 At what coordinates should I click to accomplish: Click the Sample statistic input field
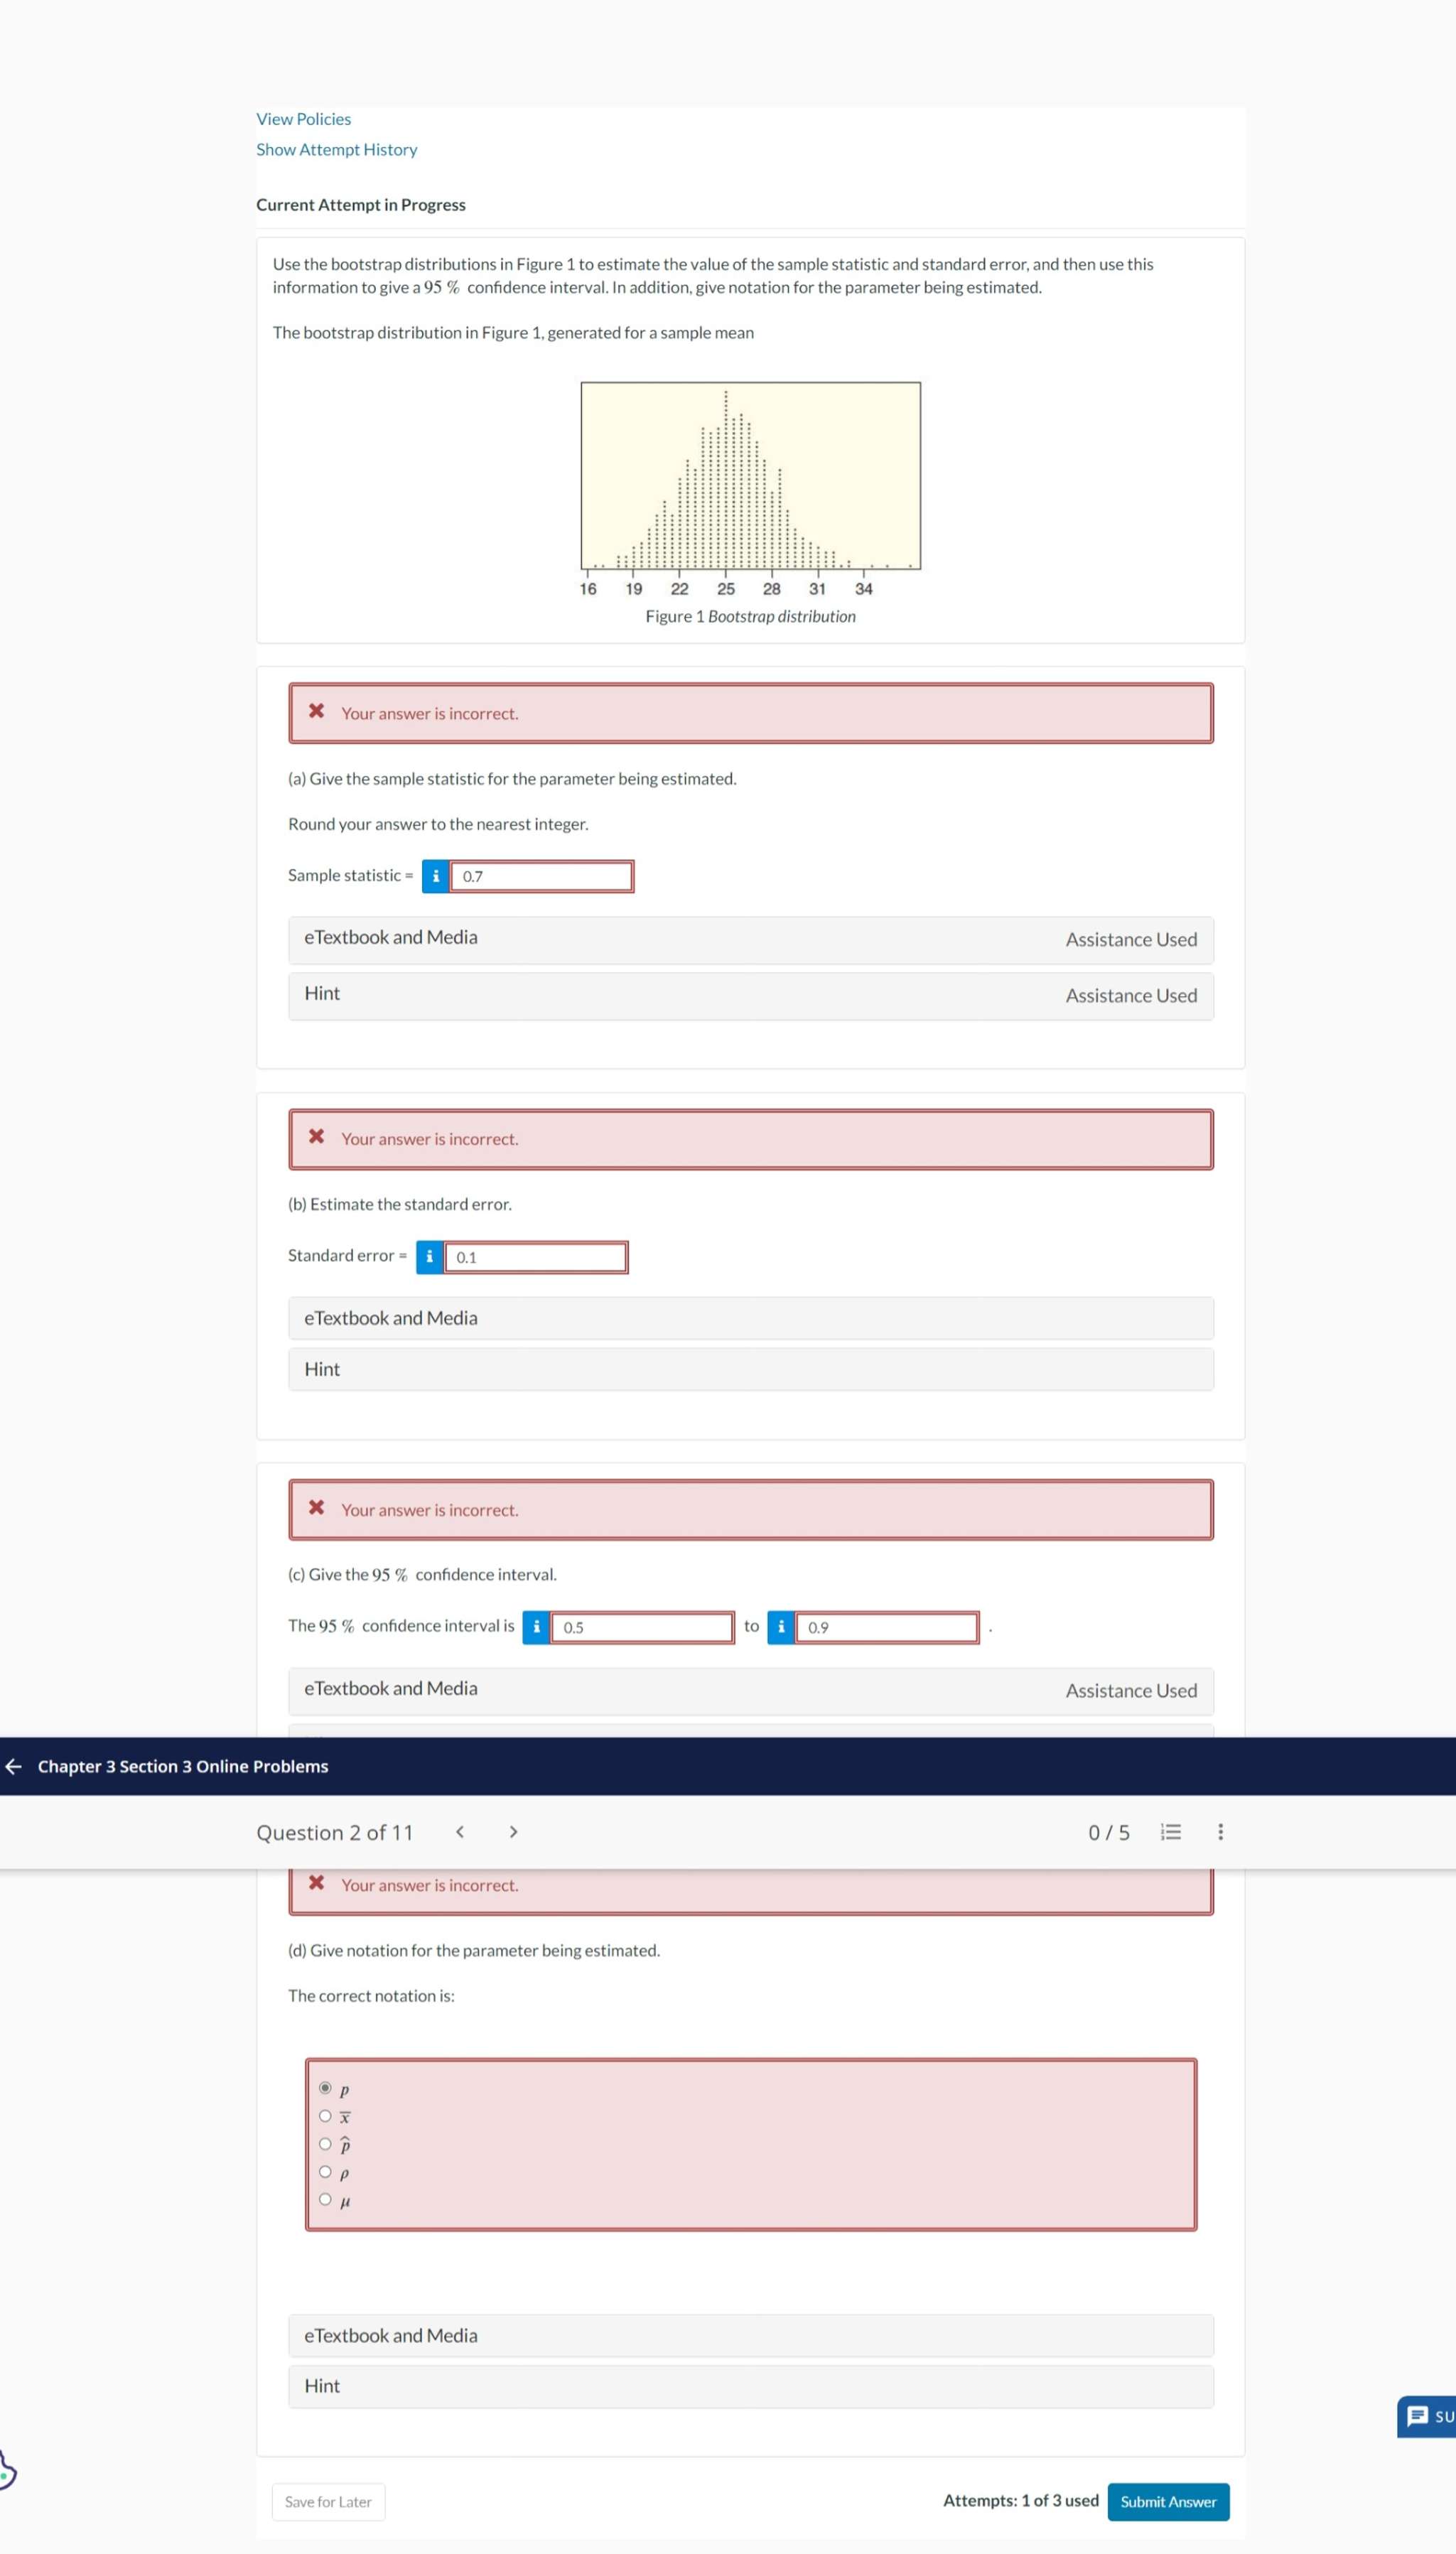[x=541, y=876]
